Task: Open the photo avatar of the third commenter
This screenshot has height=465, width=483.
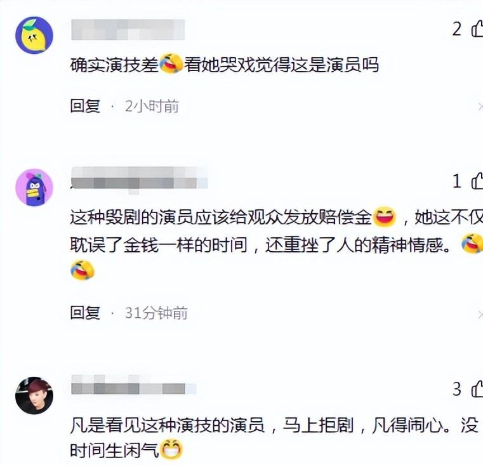Action: coord(34,395)
